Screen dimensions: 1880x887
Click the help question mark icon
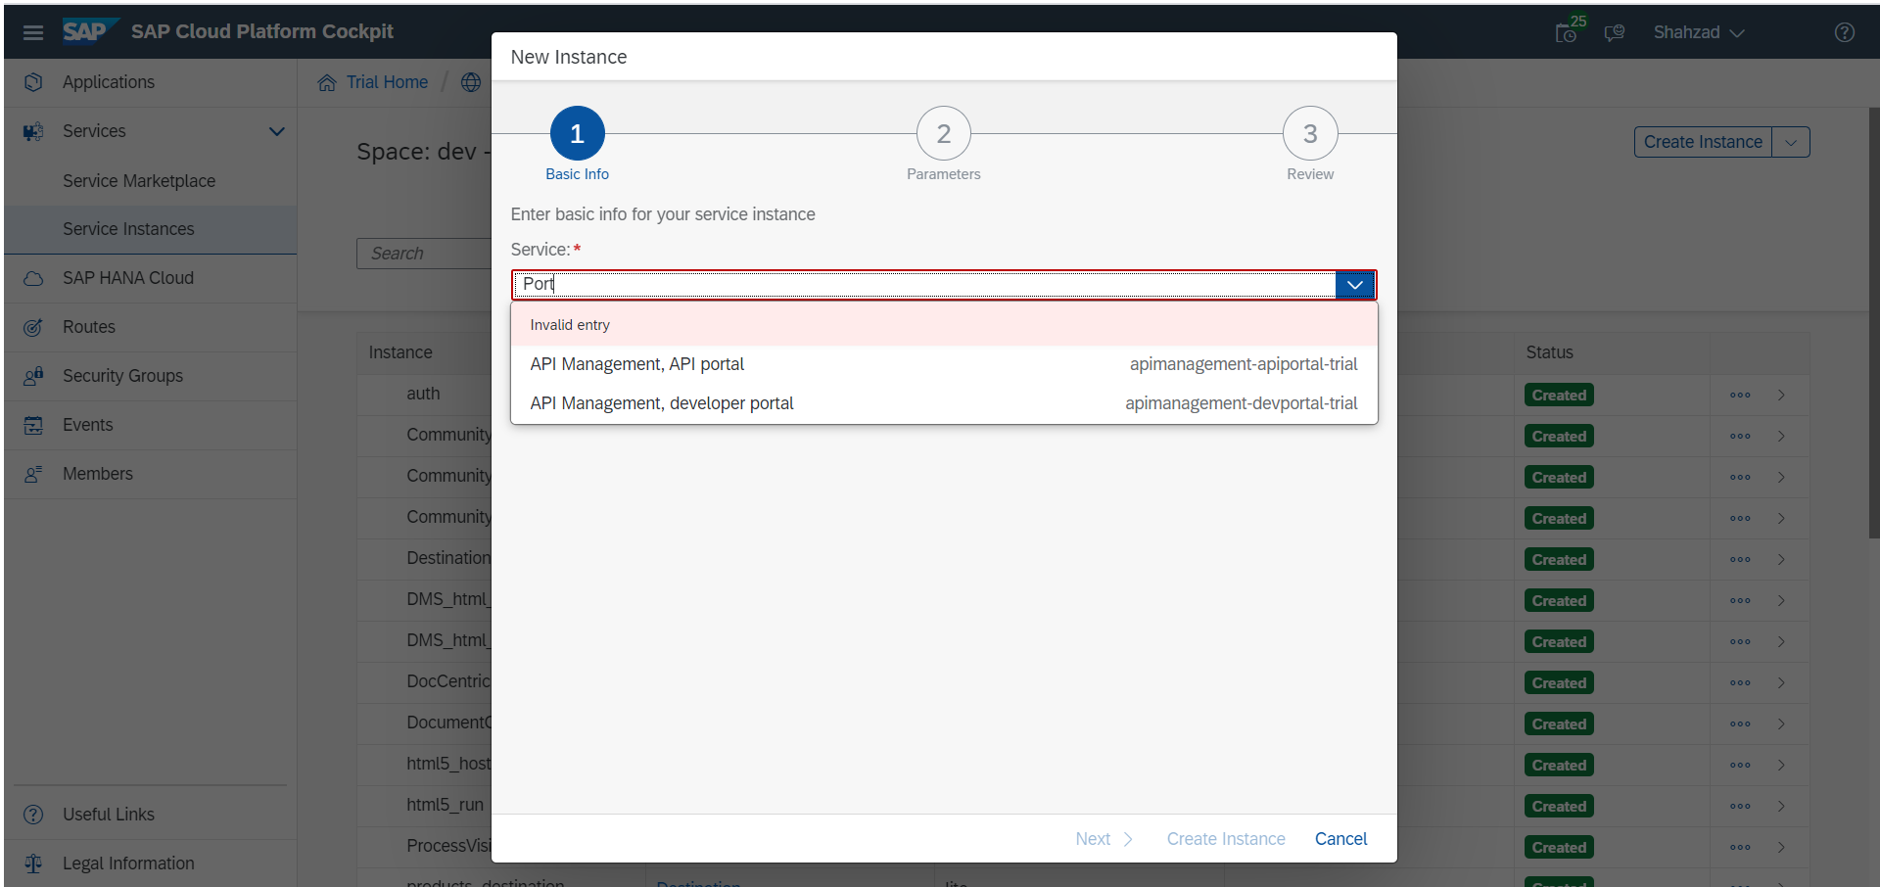(x=1846, y=31)
